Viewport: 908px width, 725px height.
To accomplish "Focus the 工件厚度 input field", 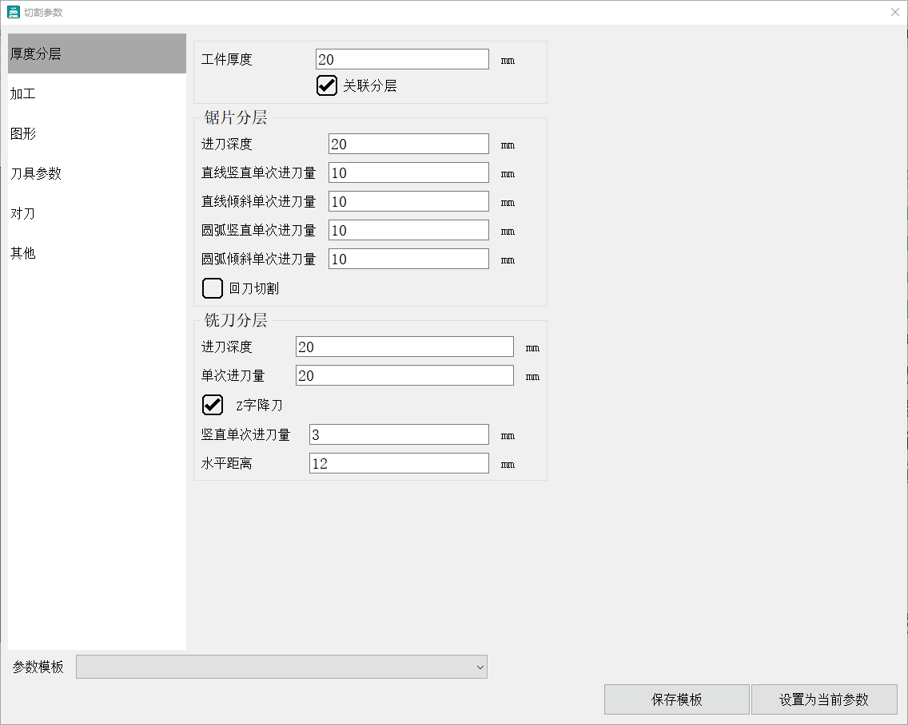I will [402, 59].
